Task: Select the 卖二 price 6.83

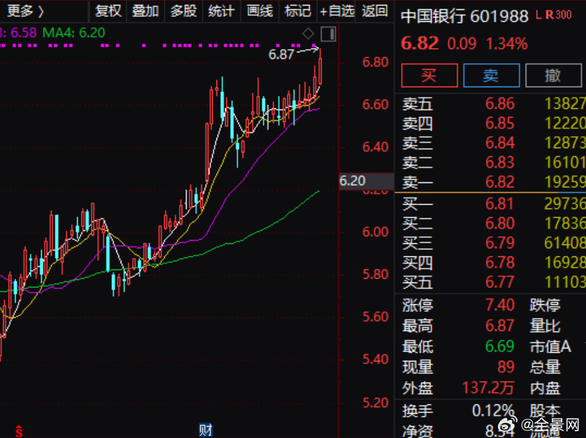Action: [x=500, y=162]
